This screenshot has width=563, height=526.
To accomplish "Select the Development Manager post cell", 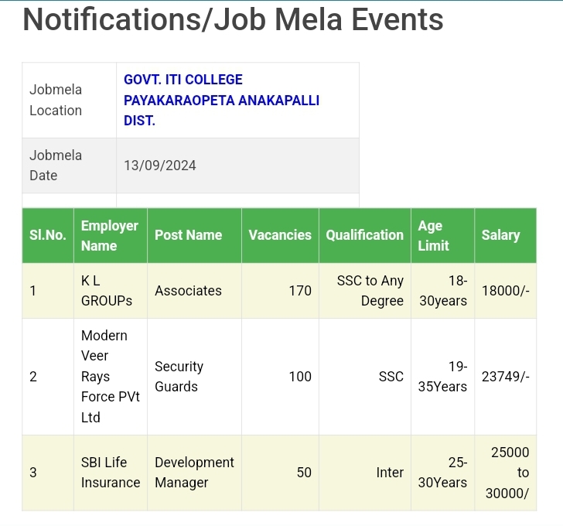I will click(194, 472).
